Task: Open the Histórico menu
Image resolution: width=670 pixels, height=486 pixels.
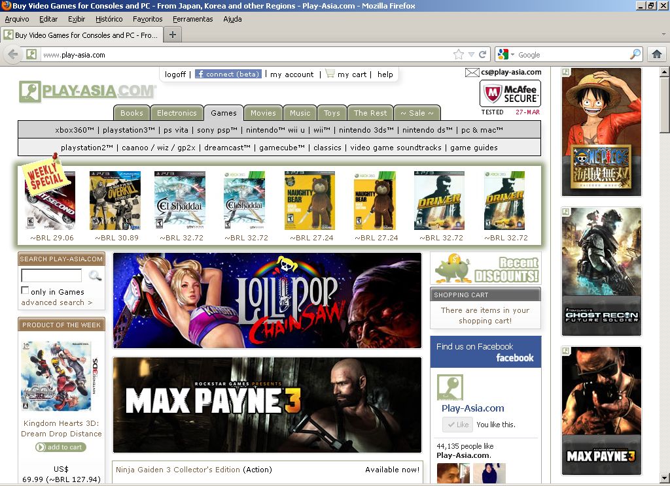Action: point(109,19)
